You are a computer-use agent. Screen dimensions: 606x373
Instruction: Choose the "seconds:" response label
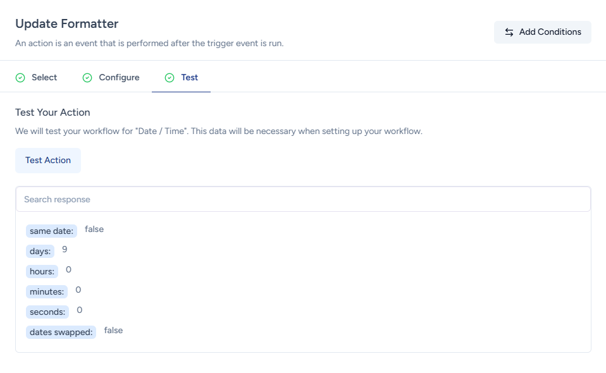47,312
